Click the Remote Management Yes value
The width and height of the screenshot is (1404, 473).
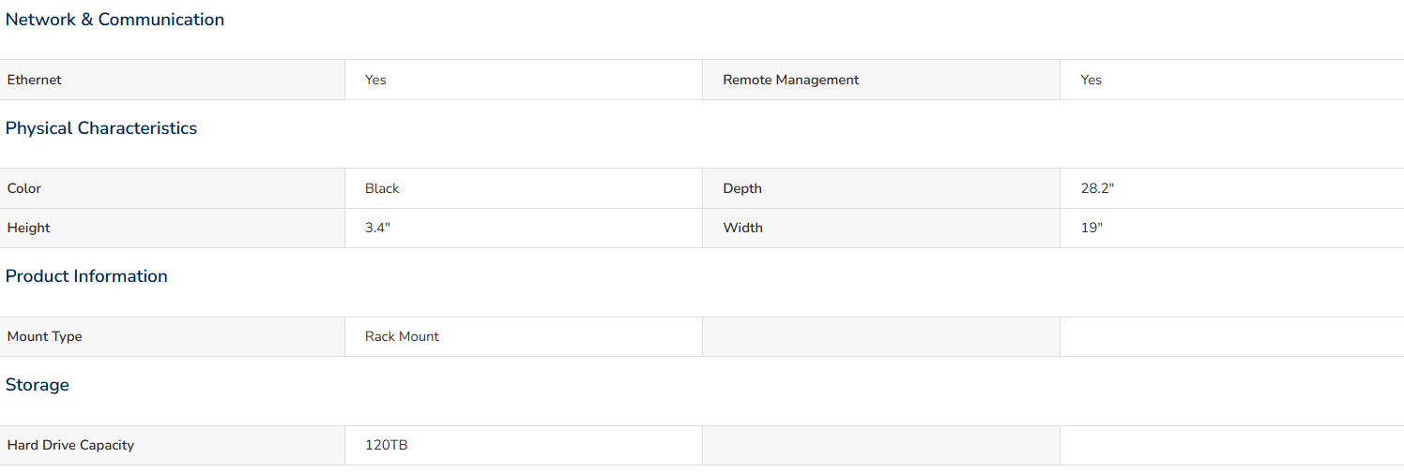click(1091, 80)
